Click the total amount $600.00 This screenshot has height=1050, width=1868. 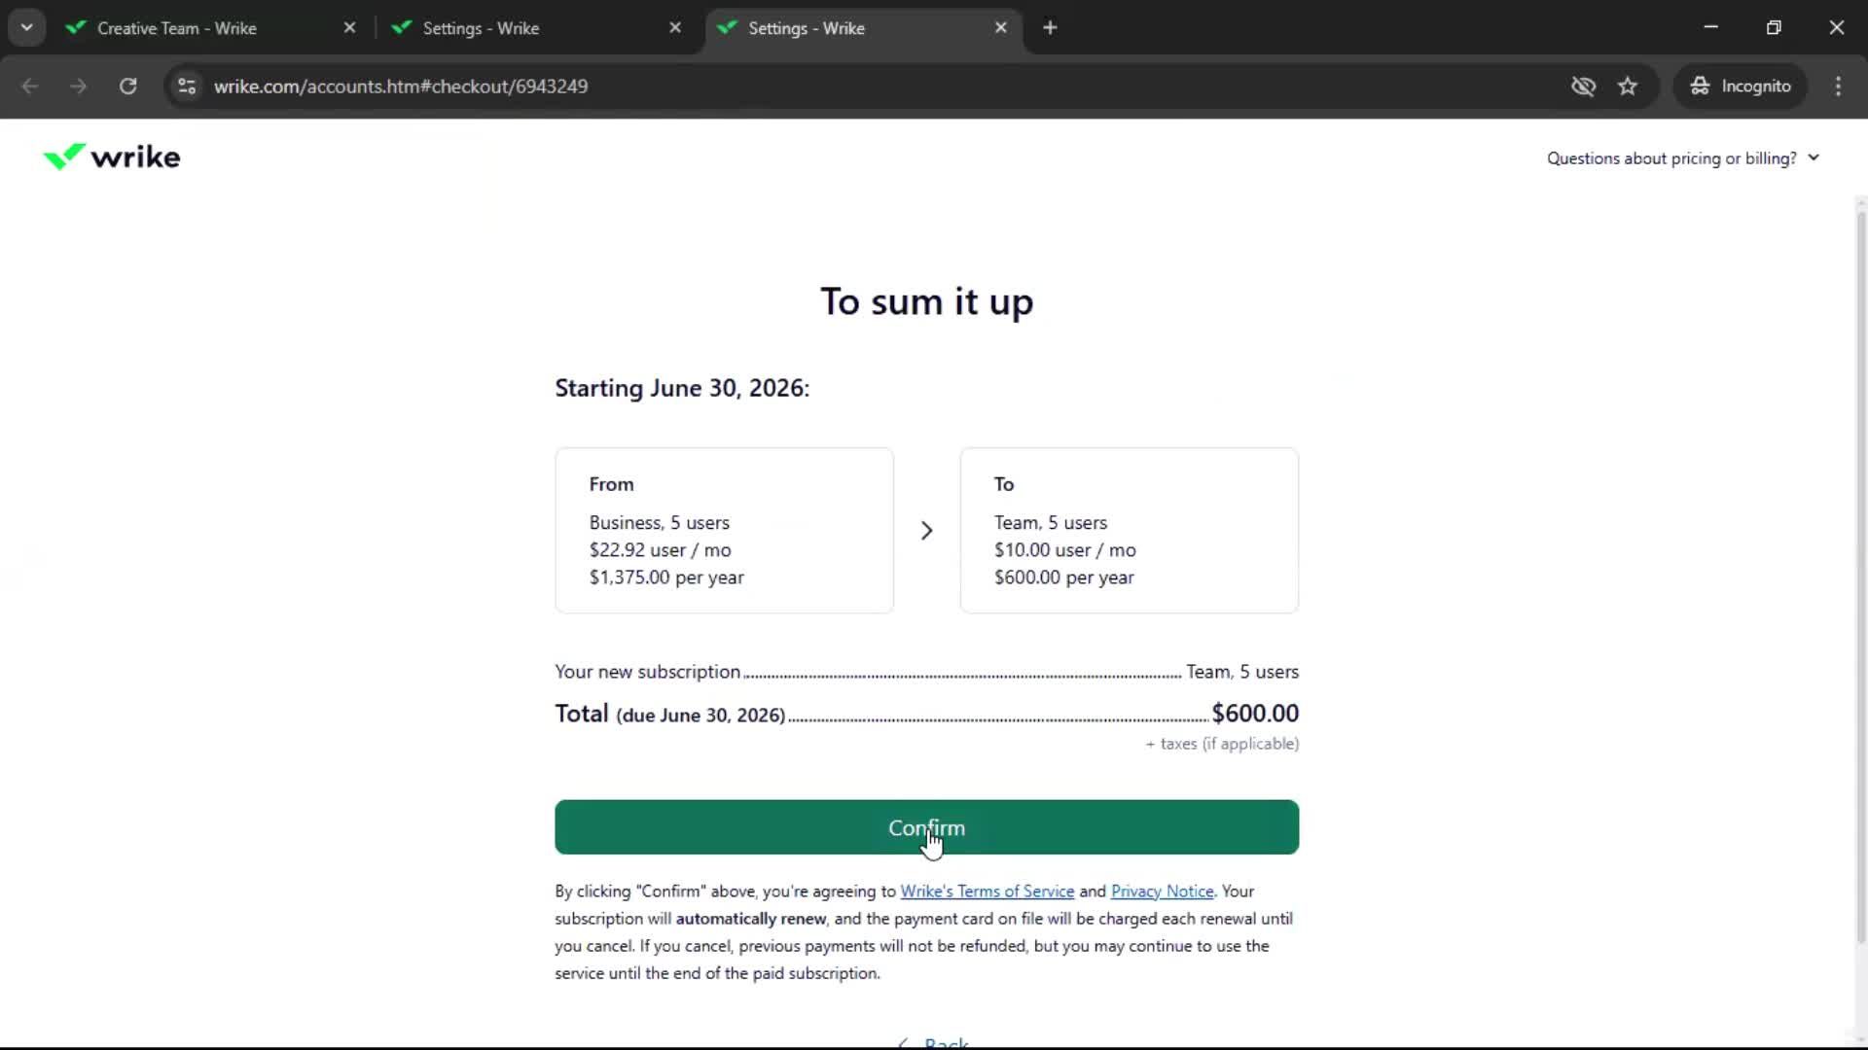pos(1255,714)
